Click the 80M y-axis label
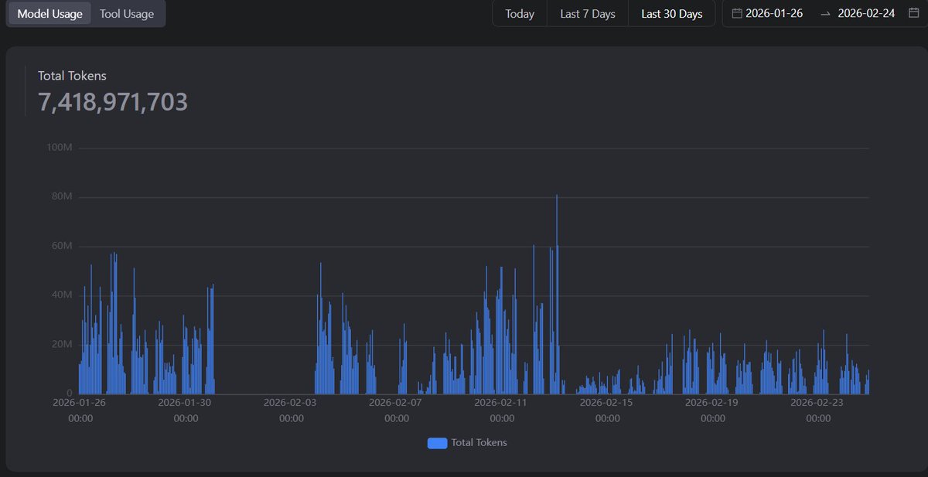This screenshot has width=928, height=477. tap(62, 197)
